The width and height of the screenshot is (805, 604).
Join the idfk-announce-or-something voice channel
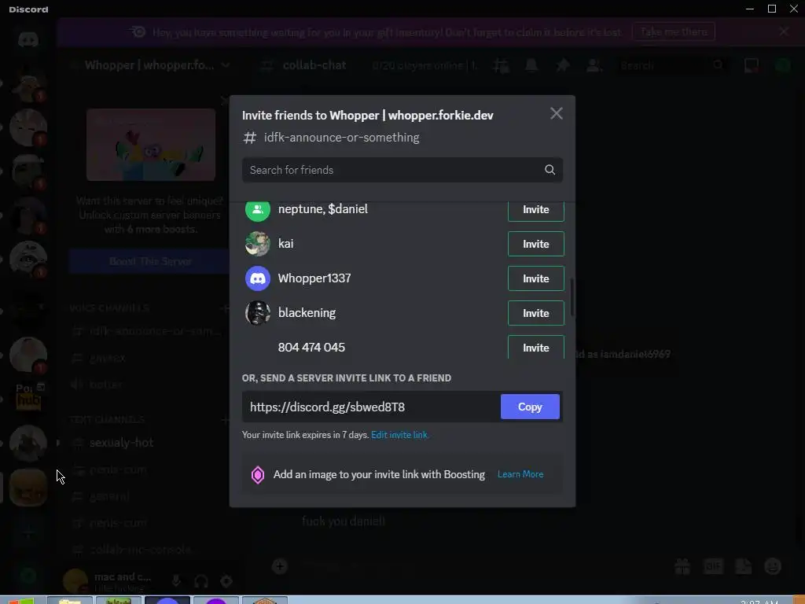154,331
